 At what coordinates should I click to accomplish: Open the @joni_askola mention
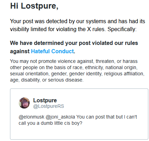[60, 117]
